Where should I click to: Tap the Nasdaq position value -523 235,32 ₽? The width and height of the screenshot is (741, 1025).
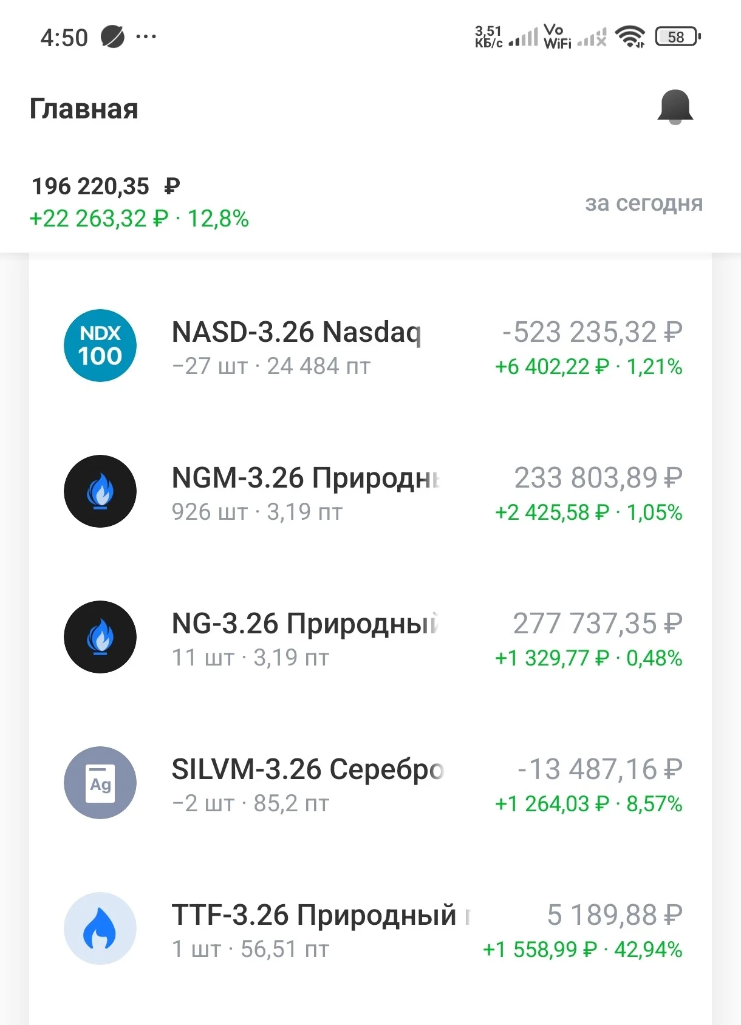pyautogui.click(x=592, y=332)
